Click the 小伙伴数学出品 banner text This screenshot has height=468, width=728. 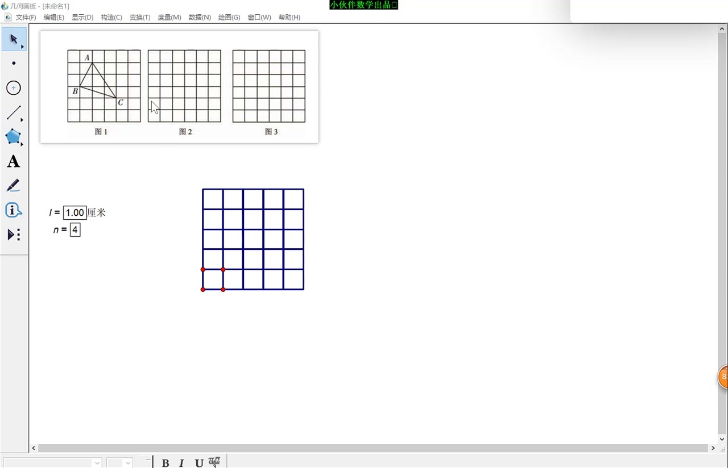tap(363, 5)
